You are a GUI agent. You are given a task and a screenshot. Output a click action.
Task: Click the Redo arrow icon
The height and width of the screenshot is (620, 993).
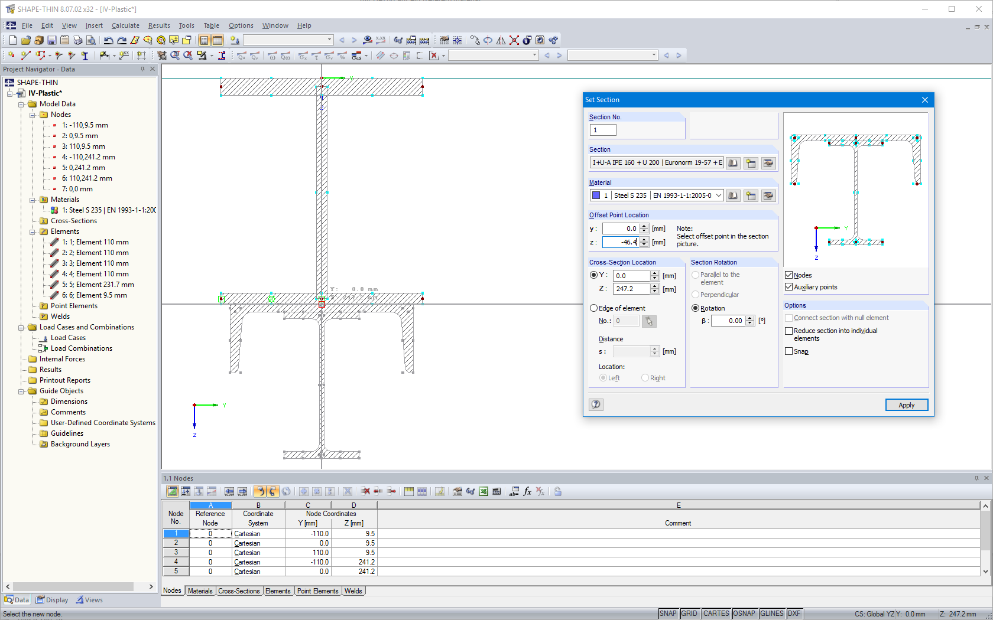pyautogui.click(x=122, y=40)
